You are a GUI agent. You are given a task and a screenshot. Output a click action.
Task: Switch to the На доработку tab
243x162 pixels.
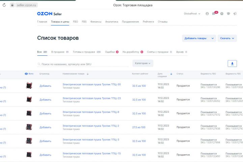(133, 52)
